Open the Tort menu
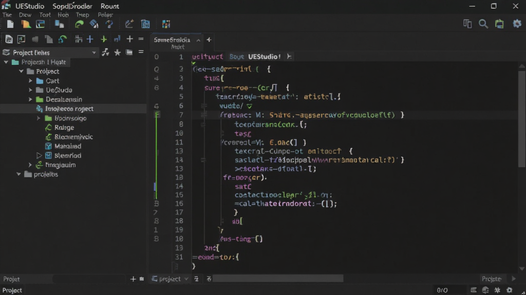The width and height of the screenshot is (526, 295). tap(45, 15)
